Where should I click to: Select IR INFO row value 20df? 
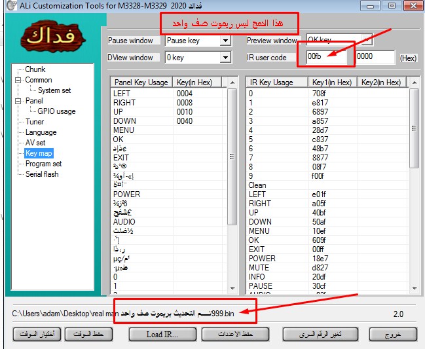coord(319,277)
